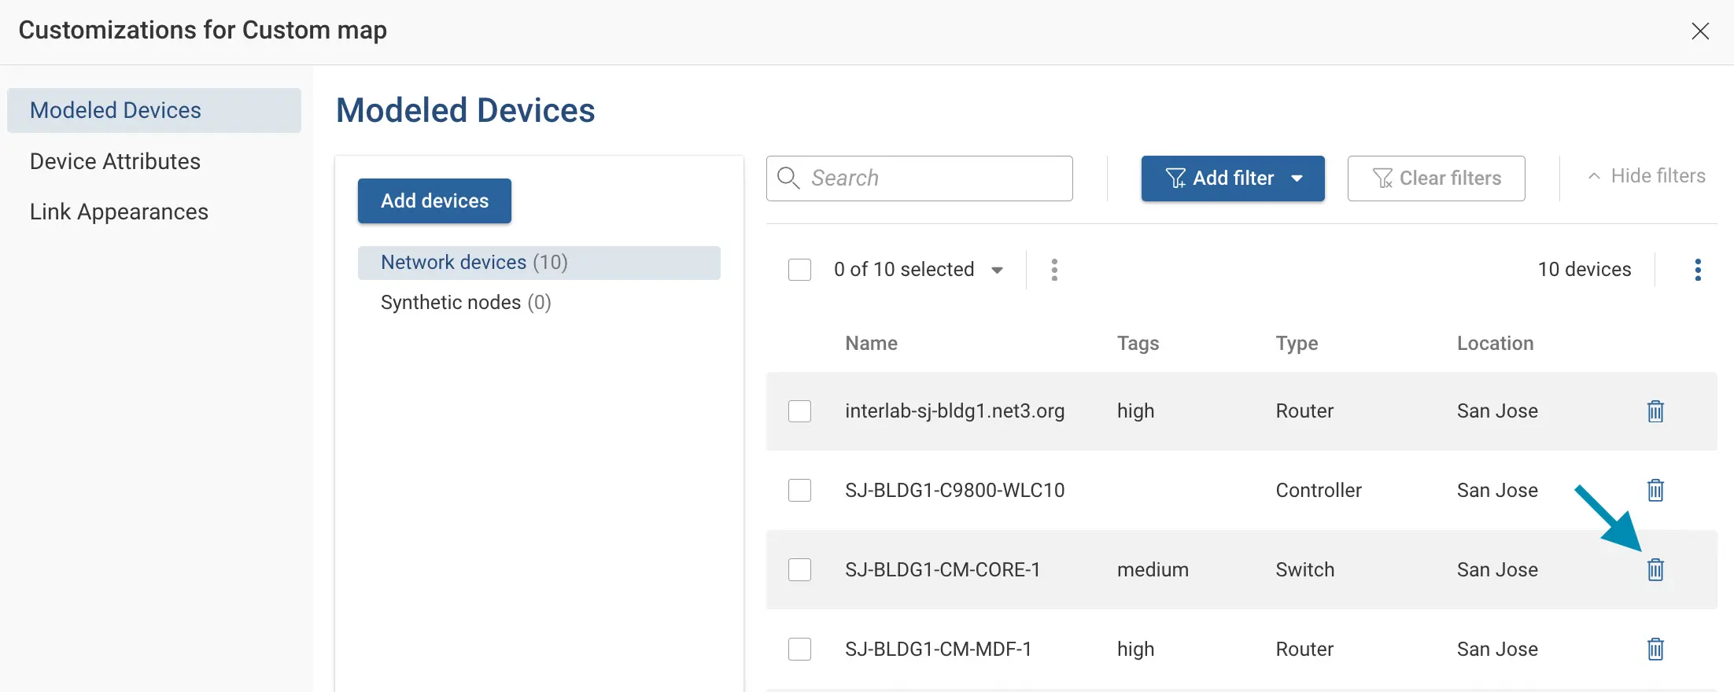1734x692 pixels.
Task: Click the search magnifier icon
Action: [x=788, y=178]
